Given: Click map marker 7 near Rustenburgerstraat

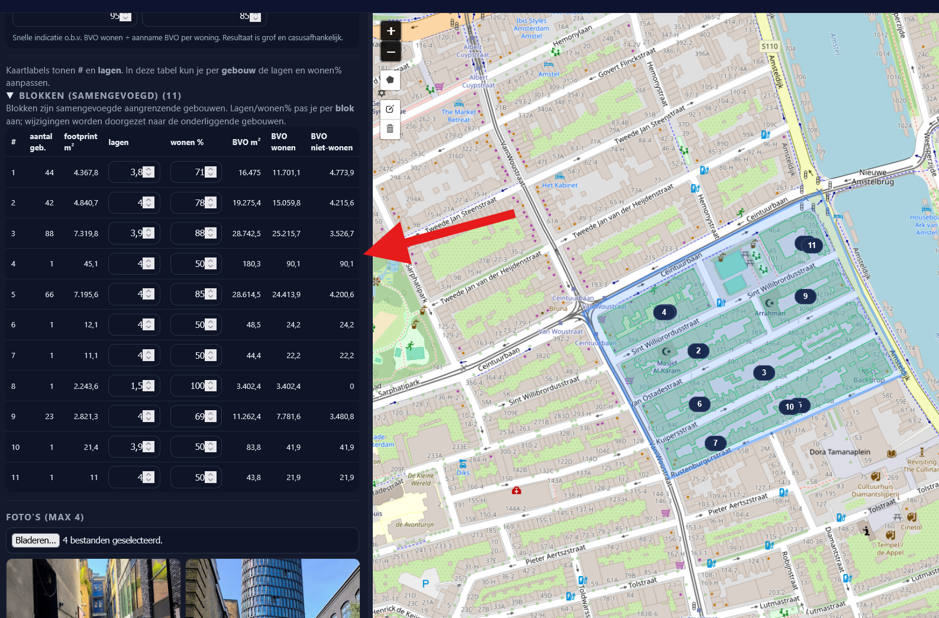Looking at the screenshot, I should click(x=715, y=443).
